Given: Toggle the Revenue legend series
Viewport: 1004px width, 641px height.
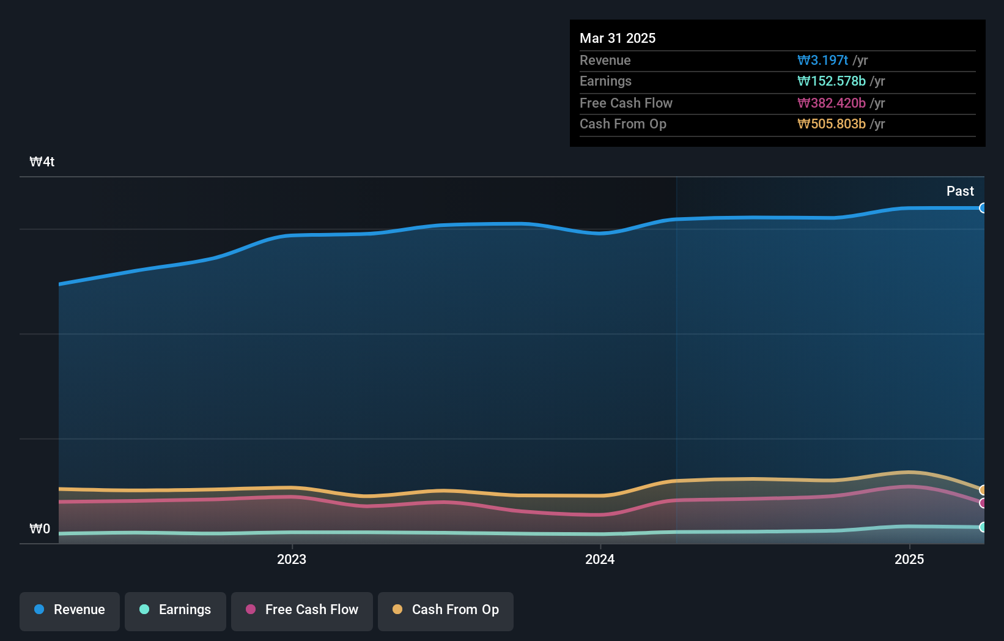Looking at the screenshot, I should coord(70,611).
